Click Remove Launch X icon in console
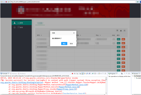Screen dimensions: 141x95 (x=75, y=74)
